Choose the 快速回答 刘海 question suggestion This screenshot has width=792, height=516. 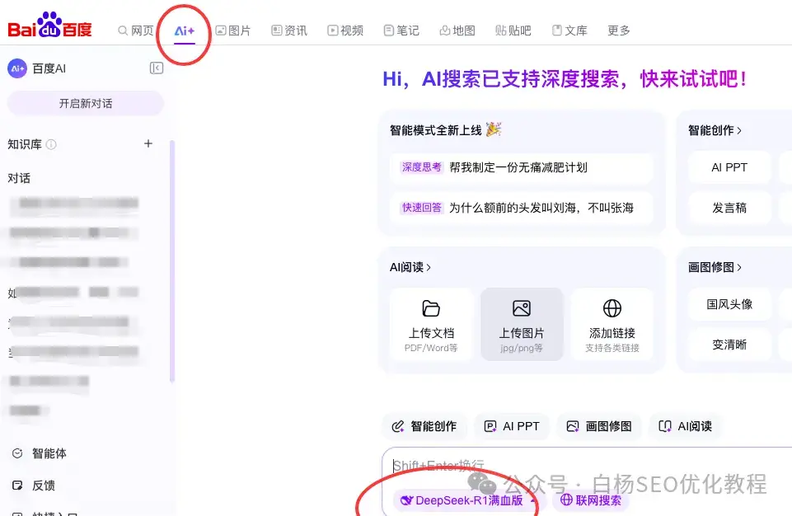pyautogui.click(x=521, y=208)
